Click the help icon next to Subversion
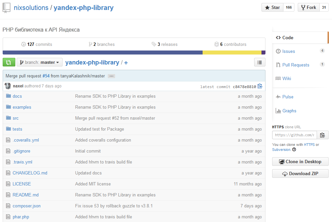The image size is (332, 222). [294, 150]
